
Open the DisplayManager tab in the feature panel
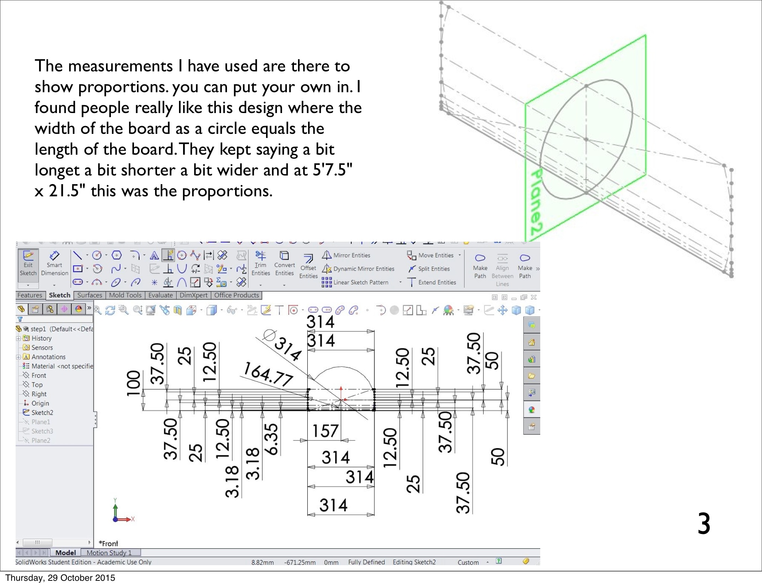coord(79,309)
